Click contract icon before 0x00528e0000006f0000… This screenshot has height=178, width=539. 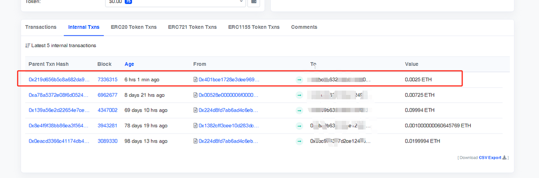[195, 95]
